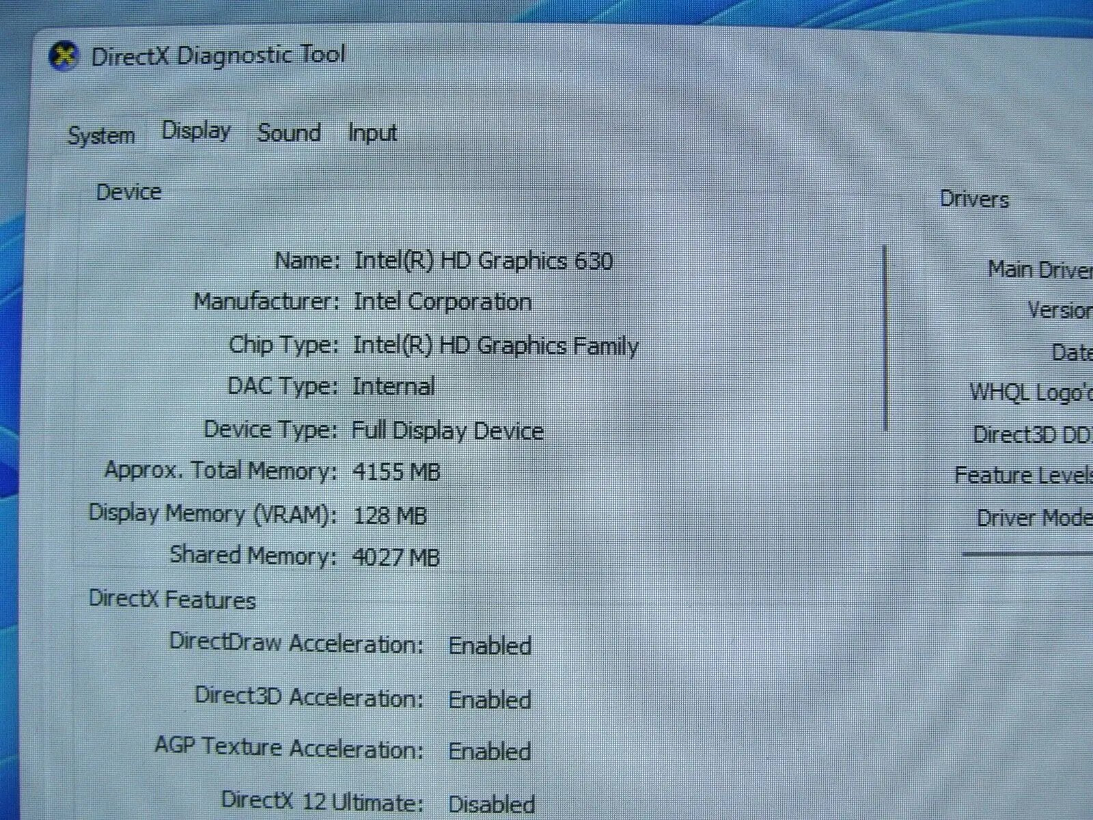Screen dimensions: 1093x820
Task: Click the 'Intel Corporation' manufacturer value
Action: [x=442, y=302]
